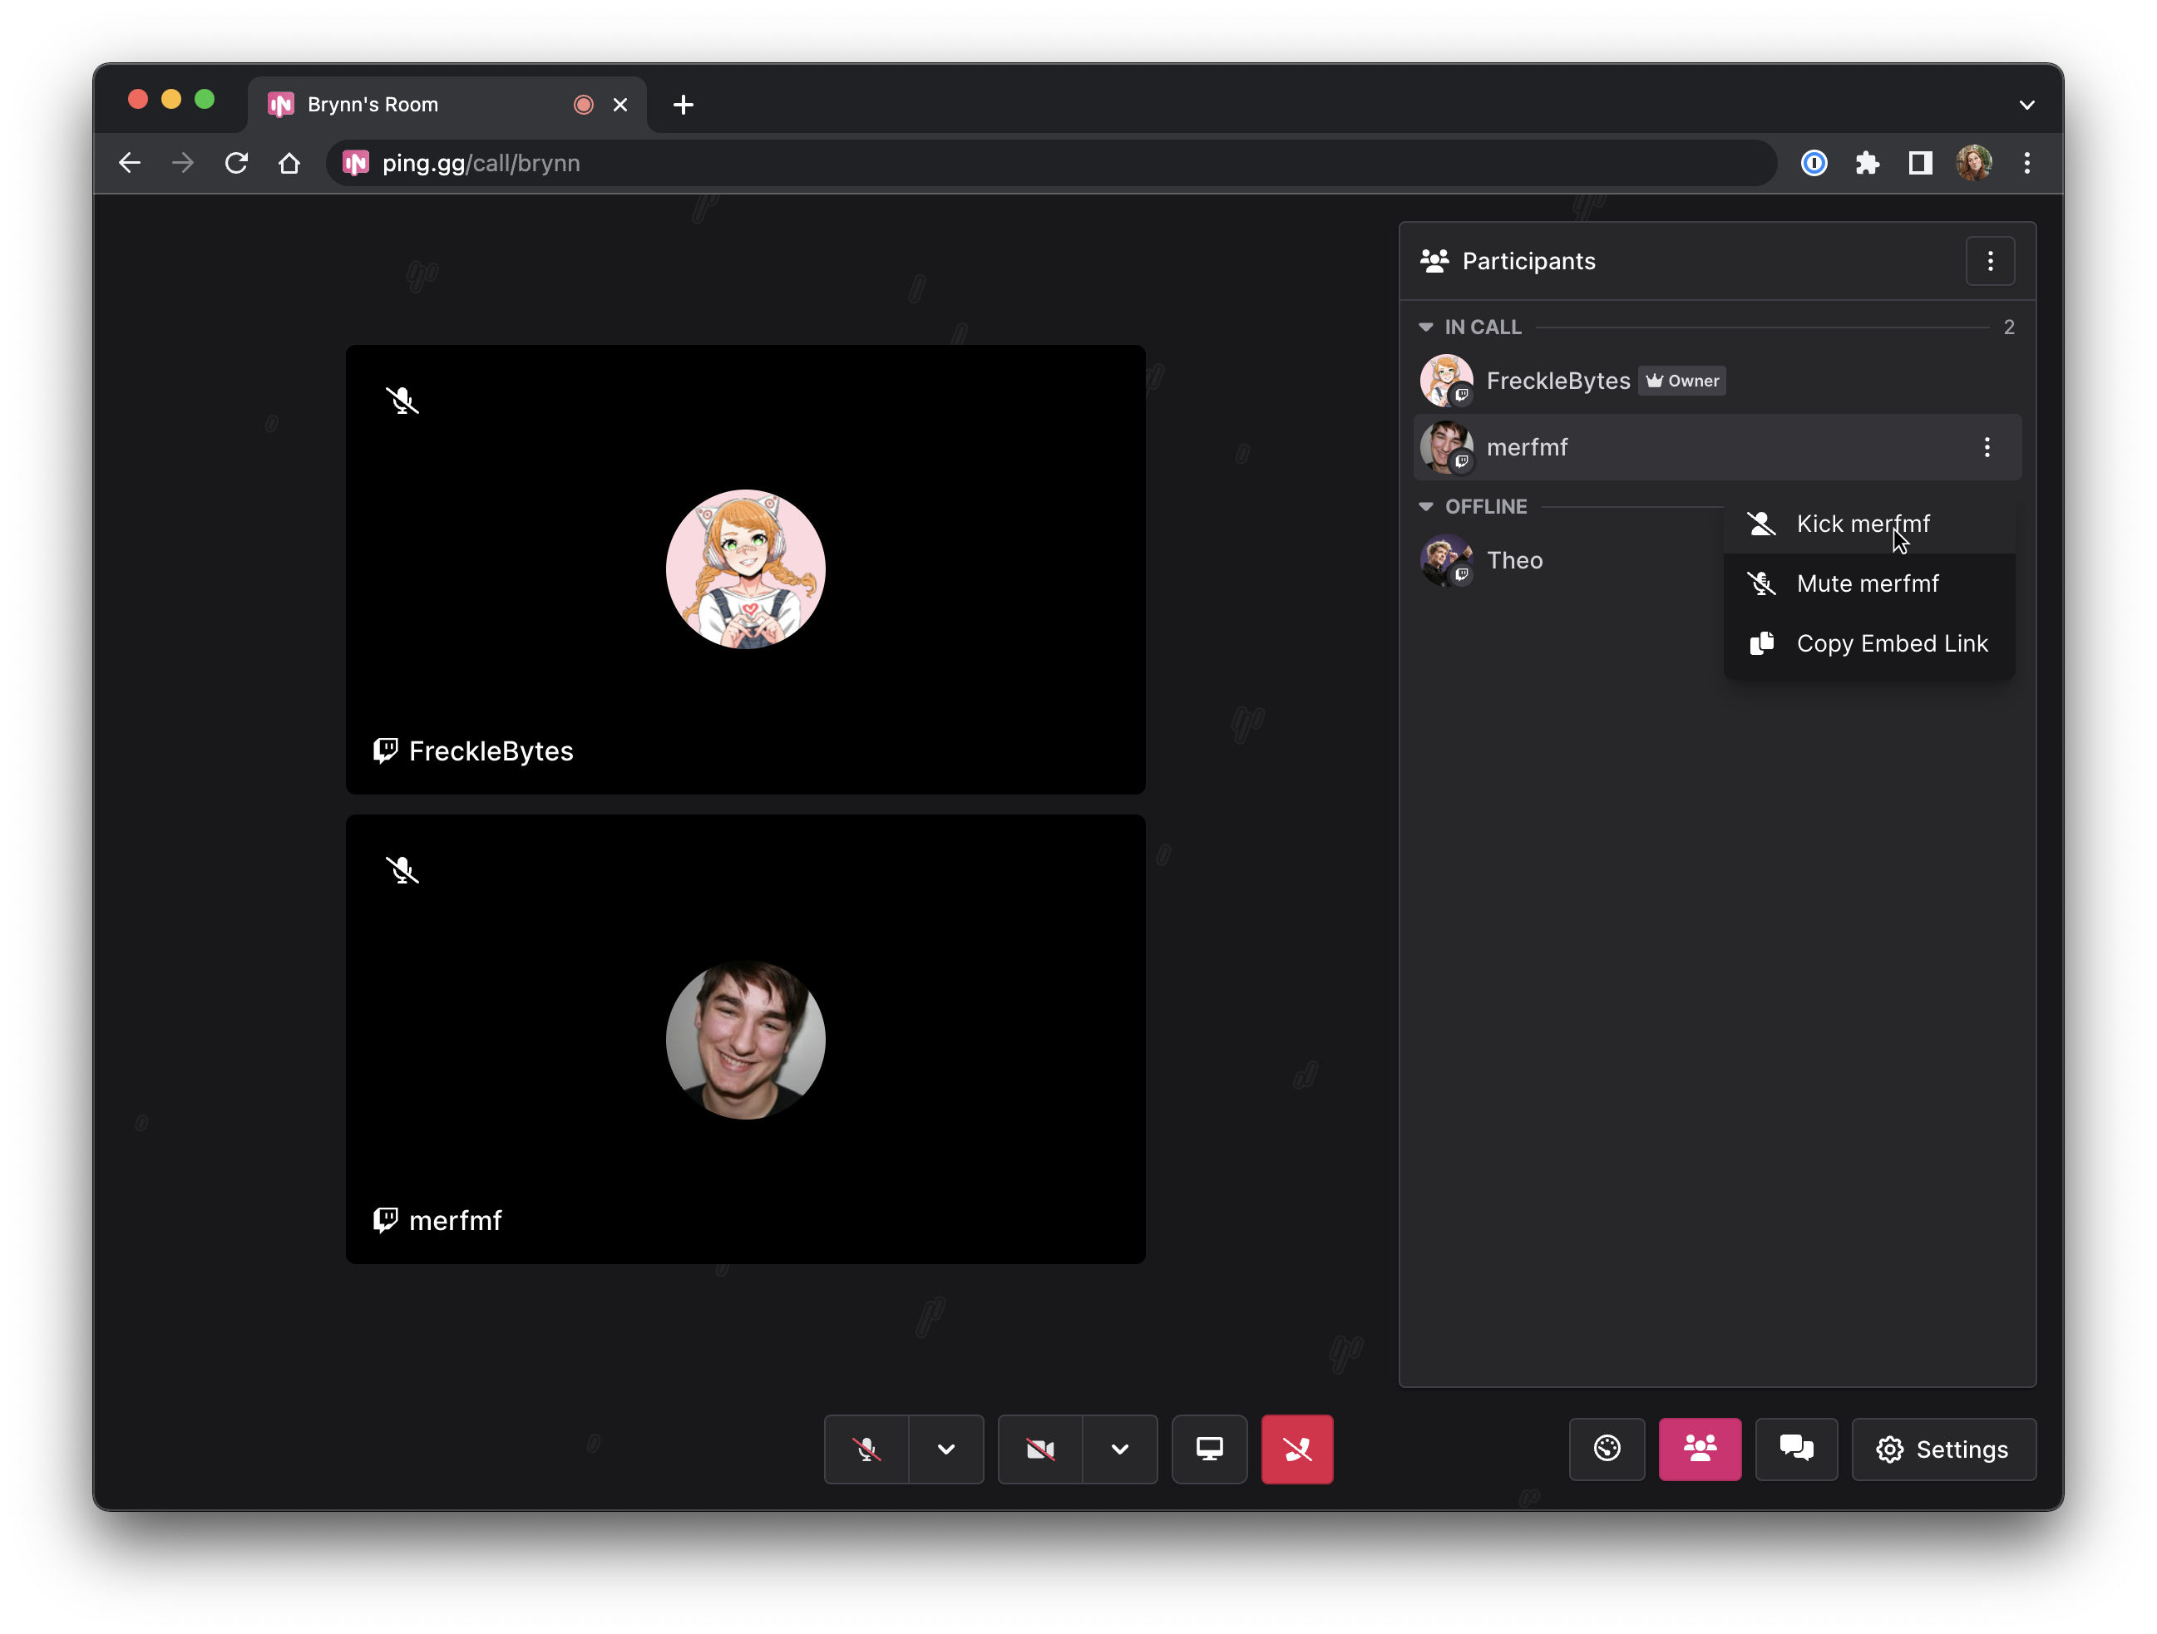Click merfmf's avatar in the video tile

[x=745, y=1039]
